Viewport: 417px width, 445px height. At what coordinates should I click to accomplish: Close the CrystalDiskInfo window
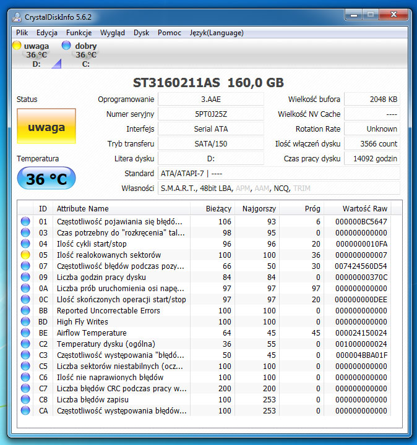(393, 14)
